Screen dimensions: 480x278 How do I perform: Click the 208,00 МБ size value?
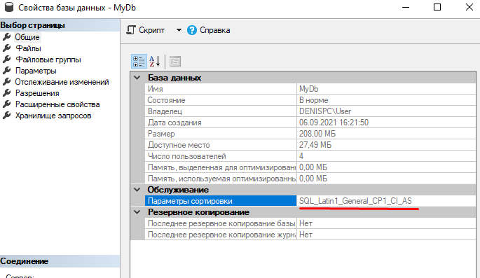317,134
